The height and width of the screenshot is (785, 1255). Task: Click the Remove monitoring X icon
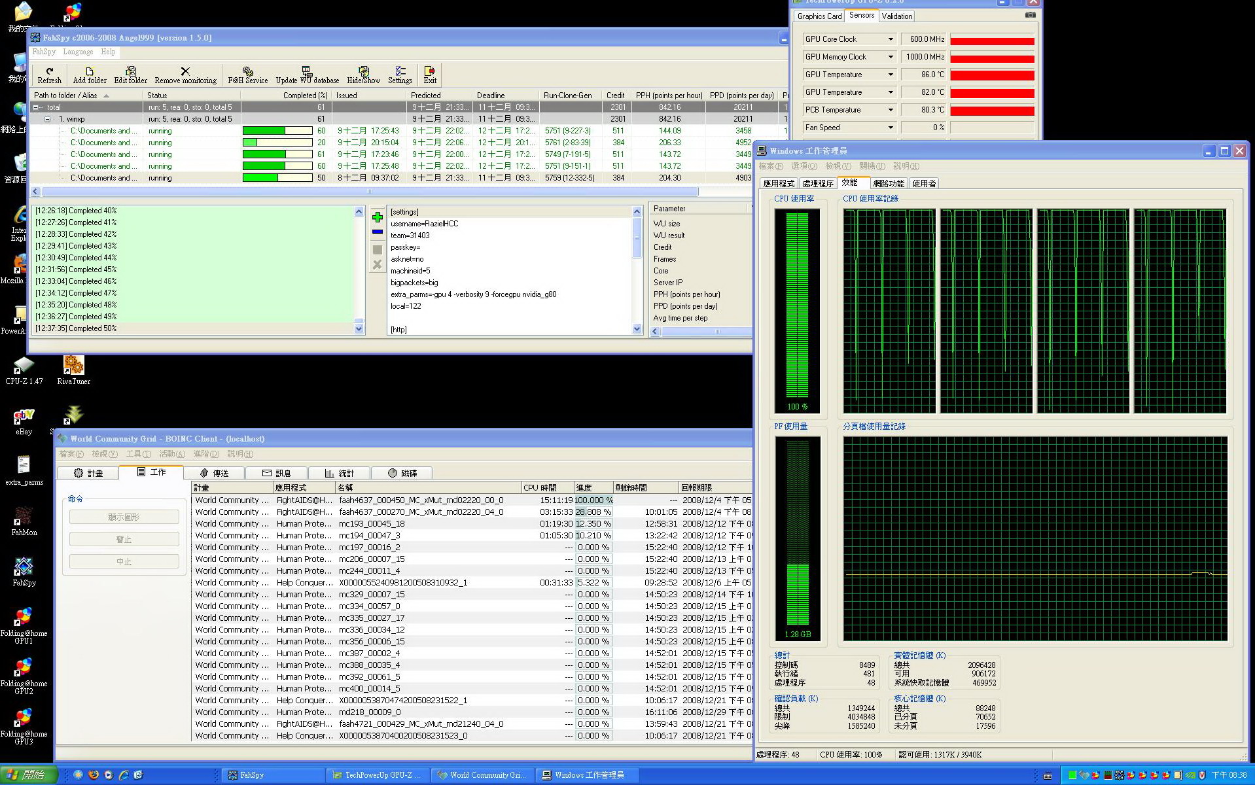click(x=185, y=75)
